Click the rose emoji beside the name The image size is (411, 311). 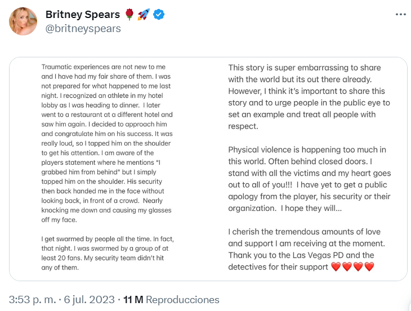point(129,15)
